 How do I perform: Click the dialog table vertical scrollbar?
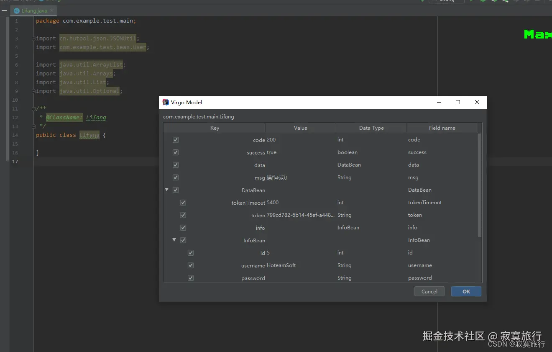tap(480, 185)
